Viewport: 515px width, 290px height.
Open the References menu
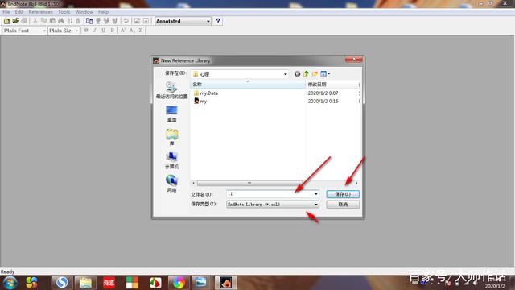tap(41, 12)
